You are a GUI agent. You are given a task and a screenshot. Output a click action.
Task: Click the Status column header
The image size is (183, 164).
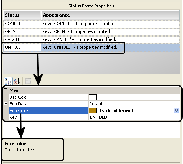(x=22, y=15)
